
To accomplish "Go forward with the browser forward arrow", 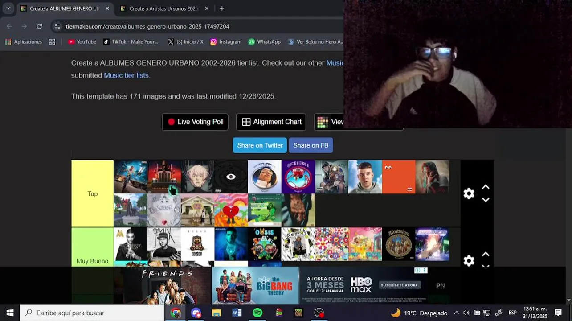I will pyautogui.click(x=24, y=26).
